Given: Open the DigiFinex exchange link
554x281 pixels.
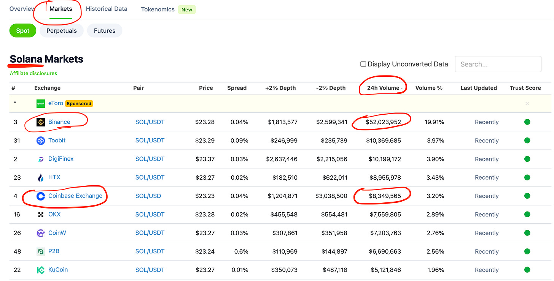Looking at the screenshot, I should [x=61, y=159].
